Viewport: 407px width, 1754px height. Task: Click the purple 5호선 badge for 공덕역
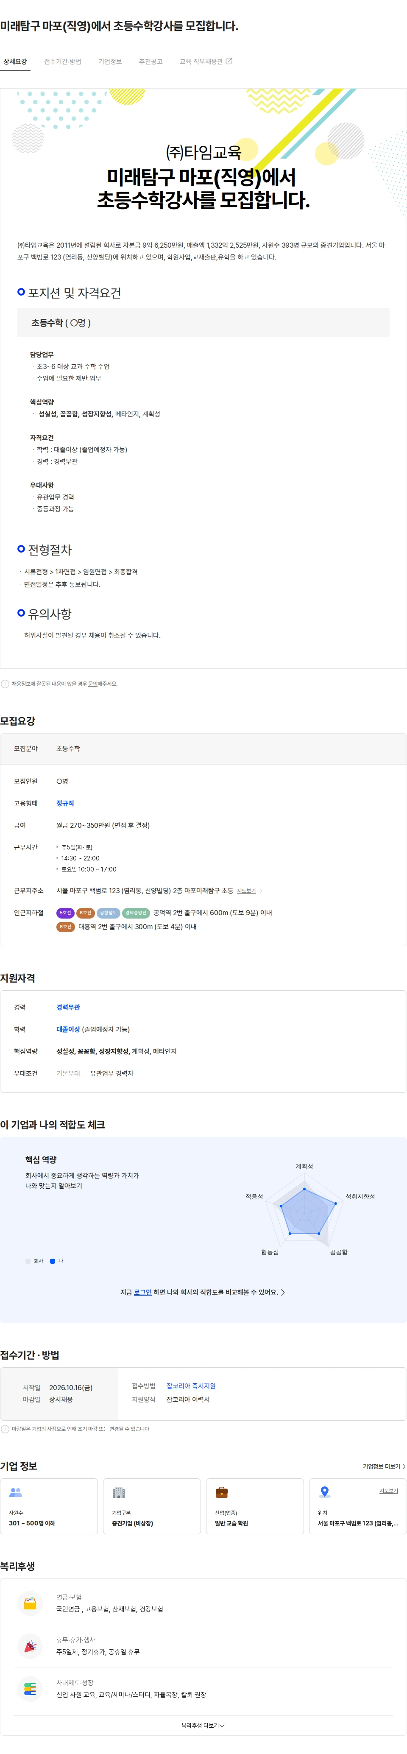point(65,913)
